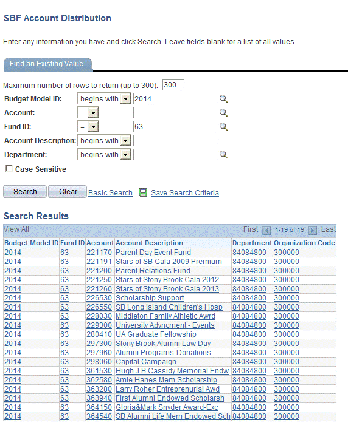This screenshot has width=348, height=431.
Task: Toggle the Case Sensitive checkbox
Action: [9, 168]
